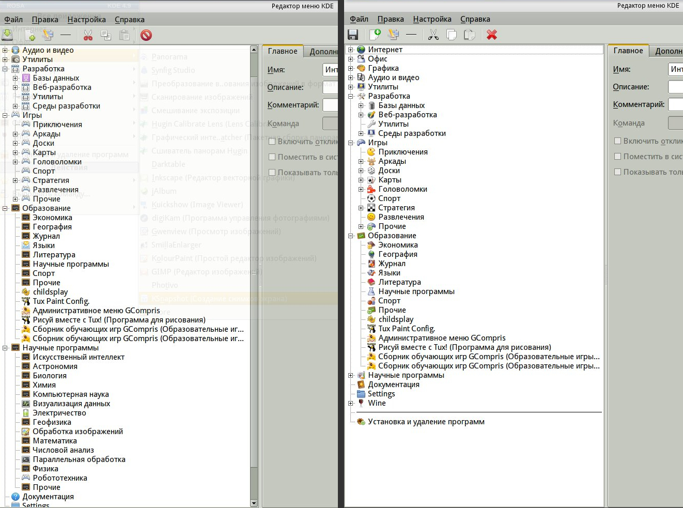Open the Справка menu in right window

475,19
